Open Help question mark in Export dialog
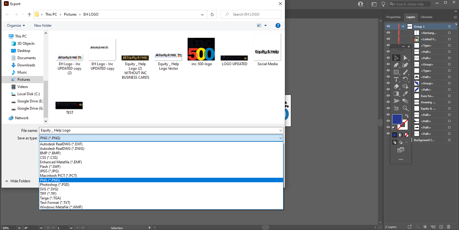The image size is (459, 230). [278, 26]
